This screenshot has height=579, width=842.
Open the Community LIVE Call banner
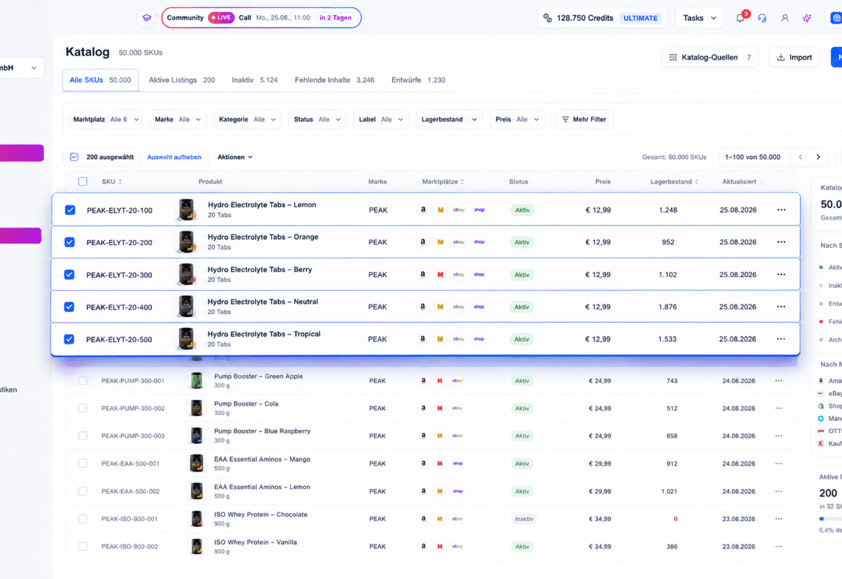point(262,18)
